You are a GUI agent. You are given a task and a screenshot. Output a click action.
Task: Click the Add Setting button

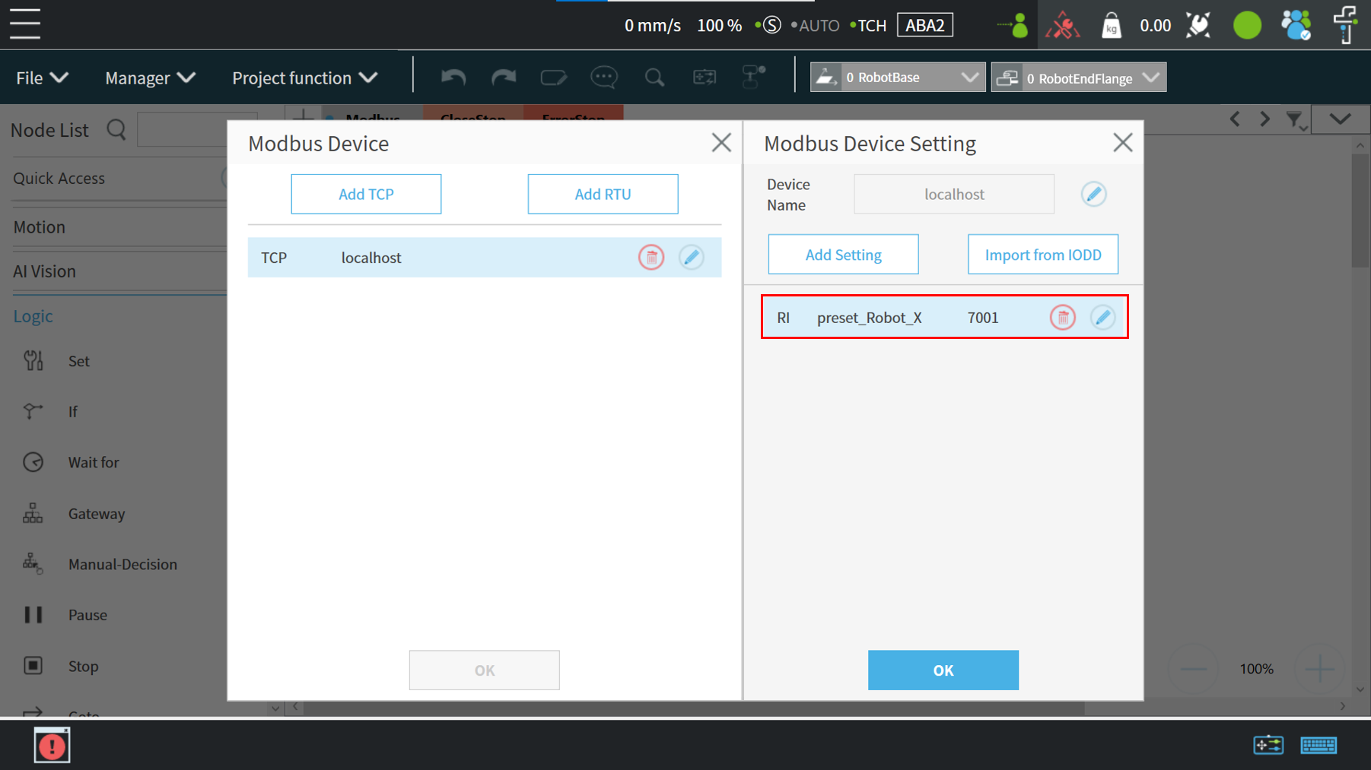(843, 255)
